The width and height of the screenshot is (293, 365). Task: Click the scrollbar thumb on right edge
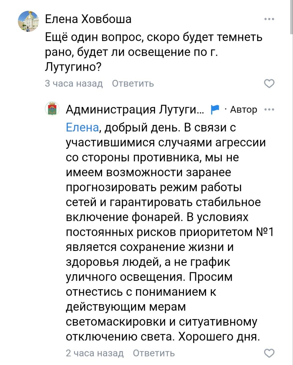click(291, 17)
